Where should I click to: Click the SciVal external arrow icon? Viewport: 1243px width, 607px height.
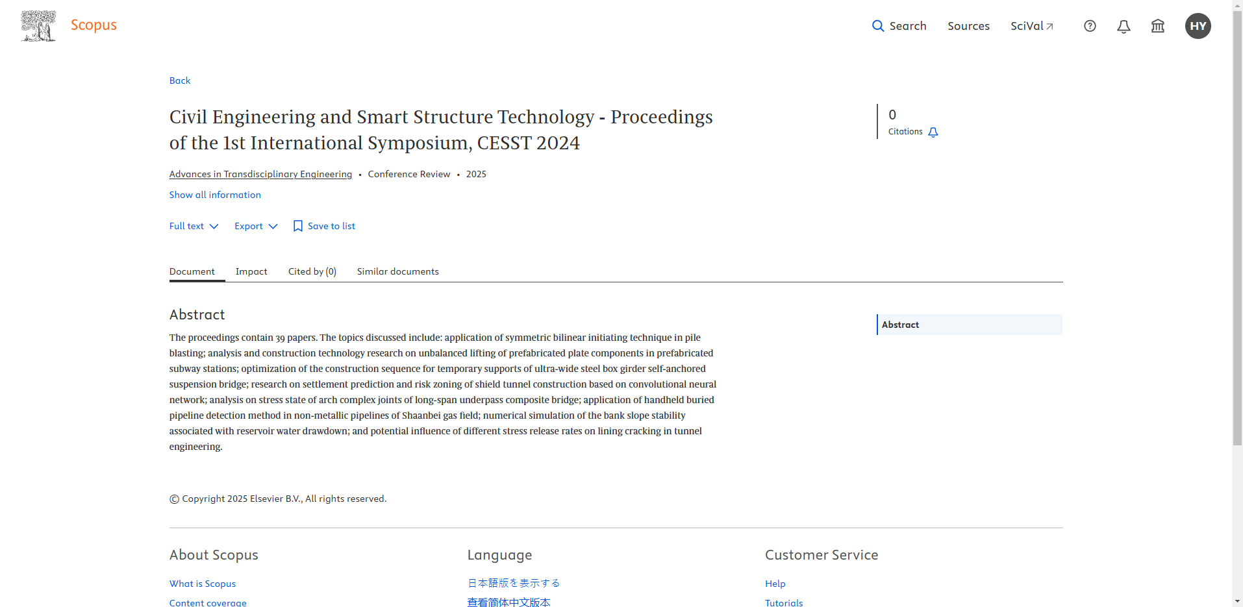1049,27
